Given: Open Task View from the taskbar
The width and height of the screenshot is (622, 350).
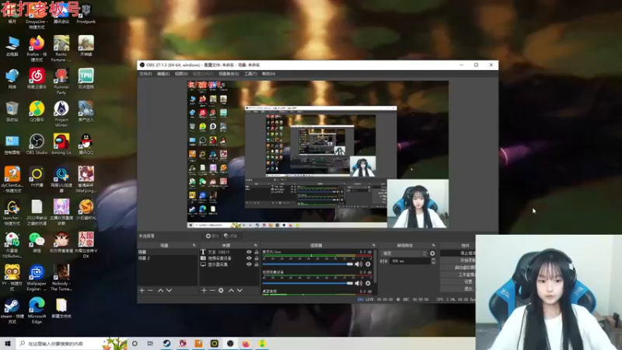Looking at the screenshot, I should click(x=150, y=344).
